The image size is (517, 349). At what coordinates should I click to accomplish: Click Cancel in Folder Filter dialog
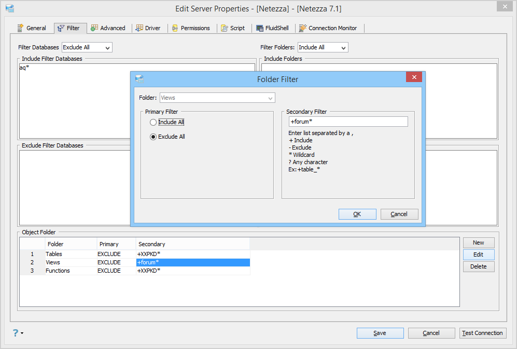[x=399, y=214]
